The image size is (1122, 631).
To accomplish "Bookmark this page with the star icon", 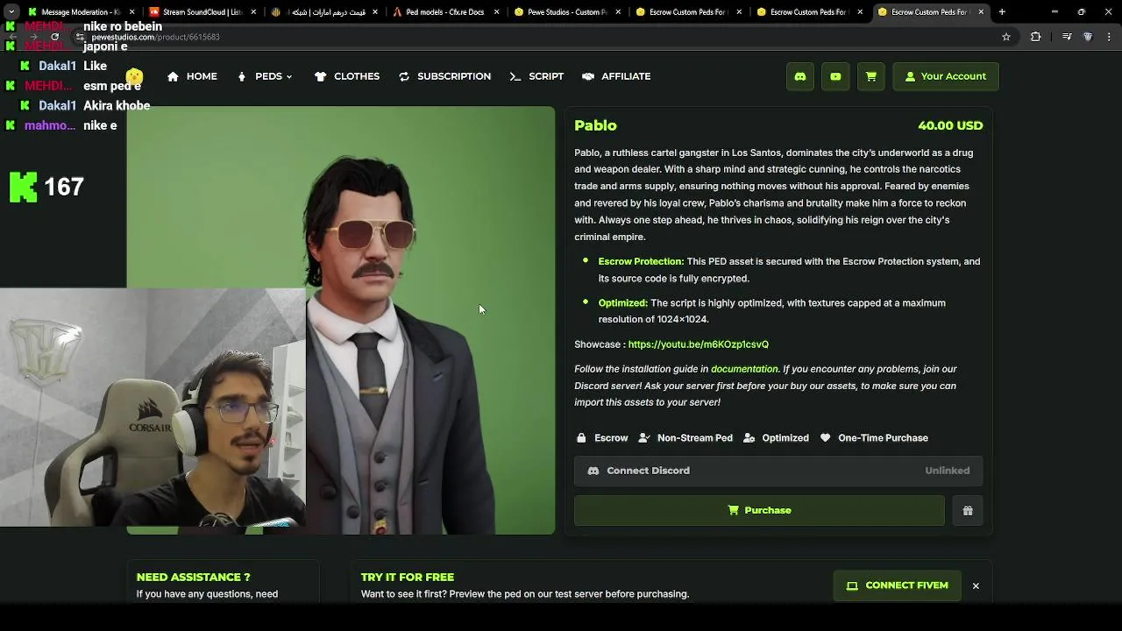I will click(1006, 37).
